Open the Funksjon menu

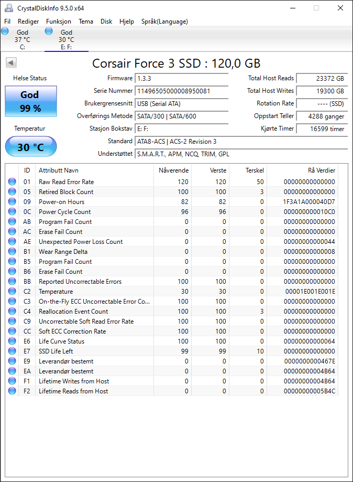(x=58, y=21)
